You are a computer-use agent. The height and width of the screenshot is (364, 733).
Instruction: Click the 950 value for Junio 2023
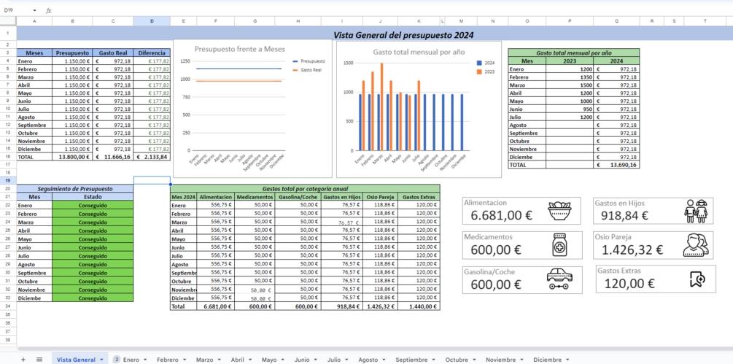tap(570, 109)
